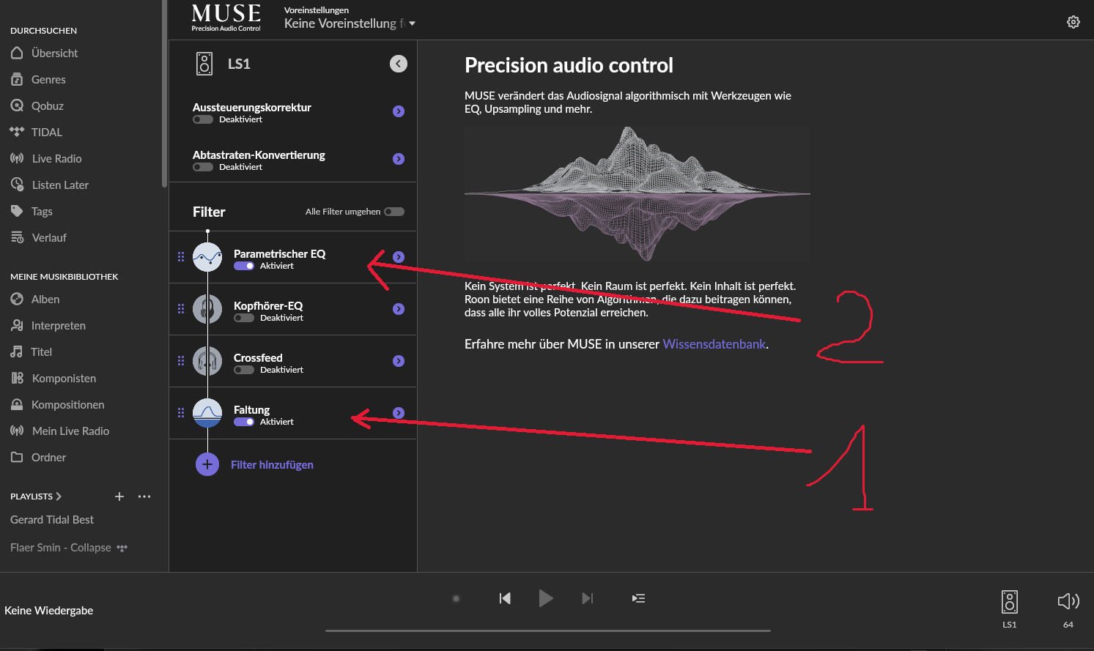Screen dimensions: 1094x651
Task: Toggle Aussteuerungskorrektur switch
Action: pyautogui.click(x=203, y=119)
